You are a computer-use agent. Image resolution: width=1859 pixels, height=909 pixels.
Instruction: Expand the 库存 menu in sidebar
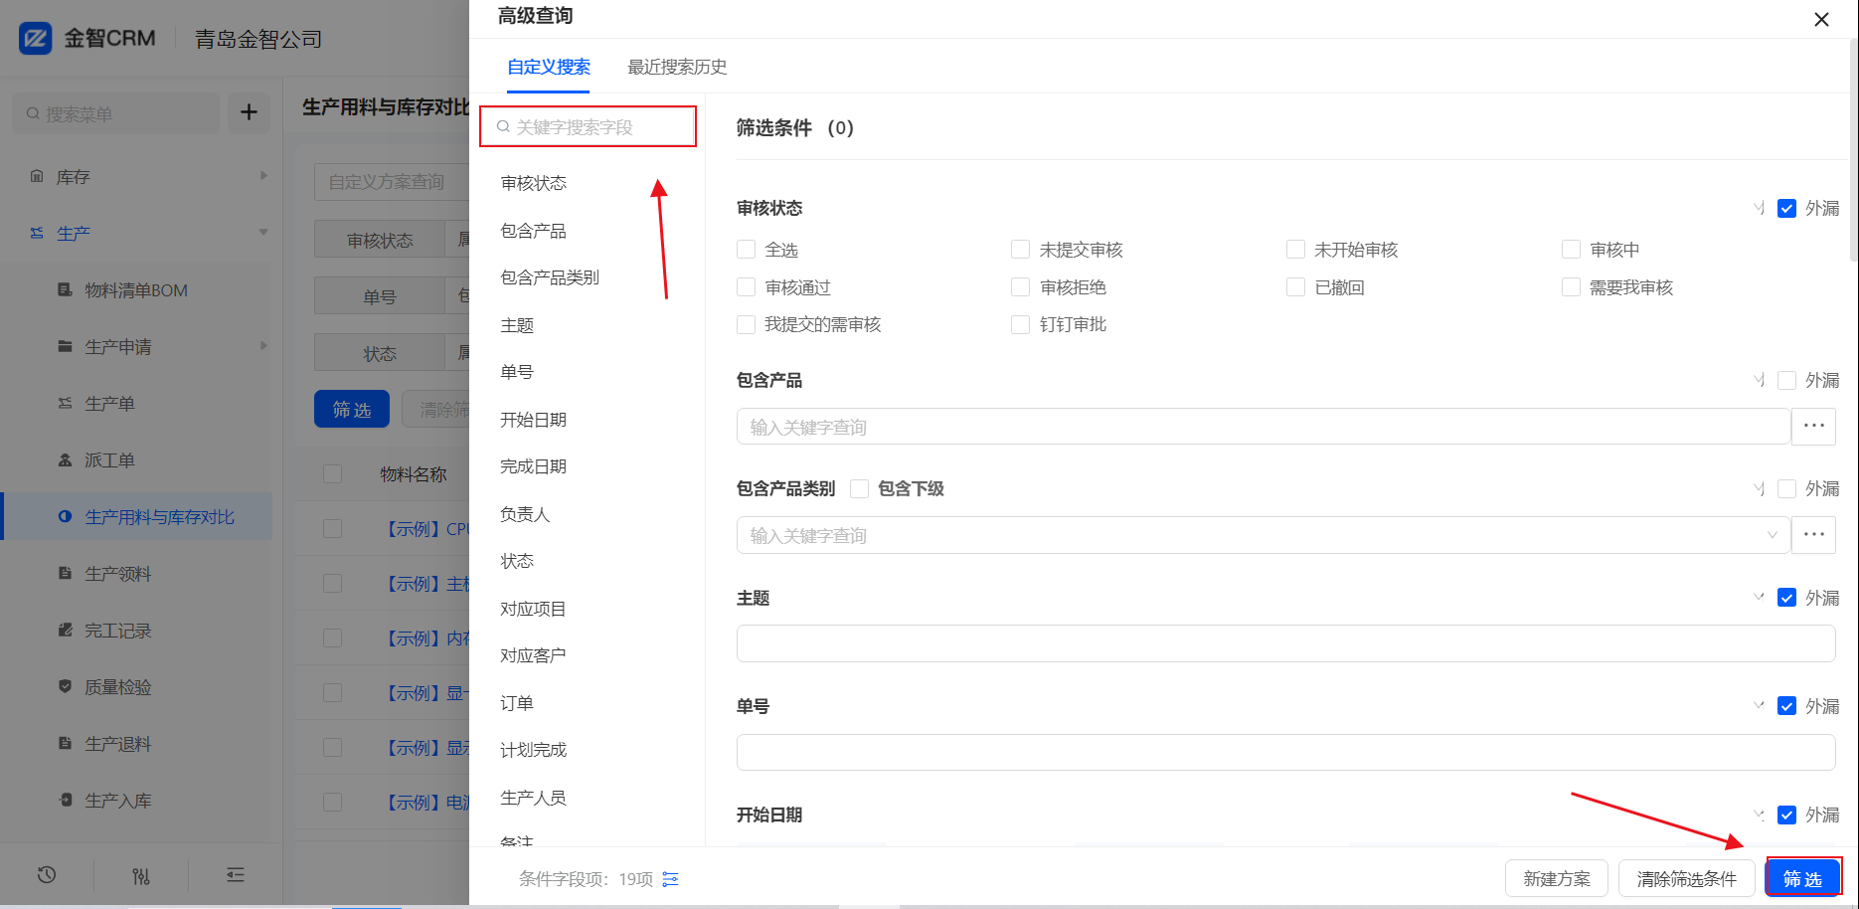coord(263,176)
